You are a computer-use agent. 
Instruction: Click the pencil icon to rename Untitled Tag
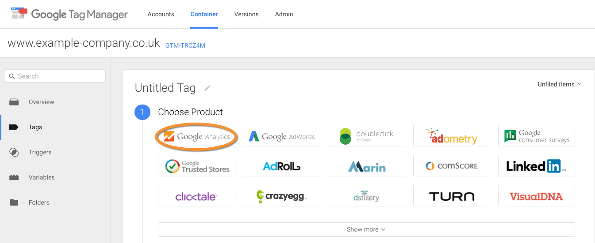point(207,88)
